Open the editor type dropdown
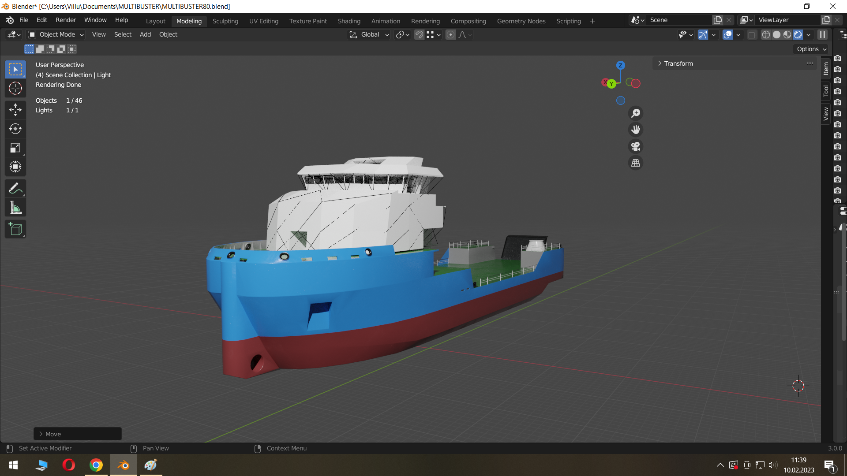The width and height of the screenshot is (847, 476). (14, 34)
